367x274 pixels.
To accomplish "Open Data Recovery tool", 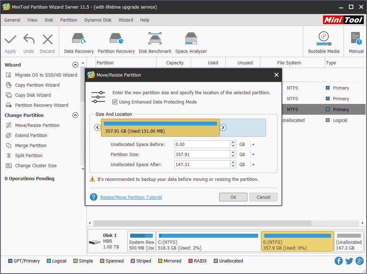I will click(x=79, y=43).
